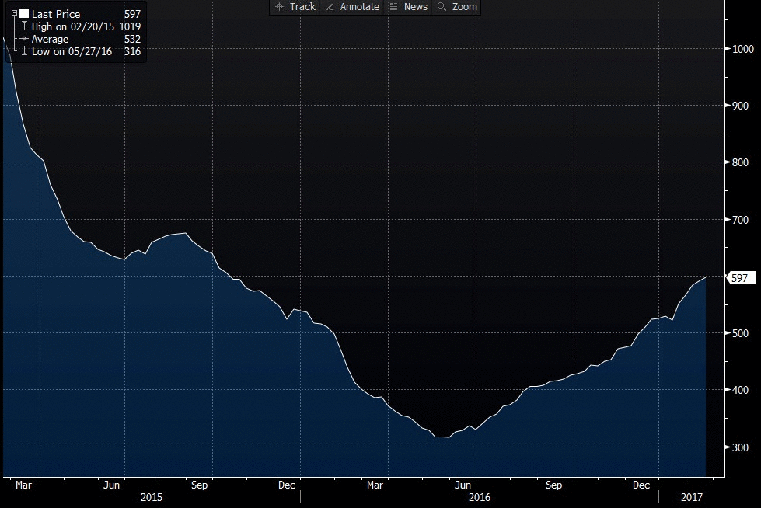Activate the Track crosshair tool
761x508 pixels.
(294, 7)
